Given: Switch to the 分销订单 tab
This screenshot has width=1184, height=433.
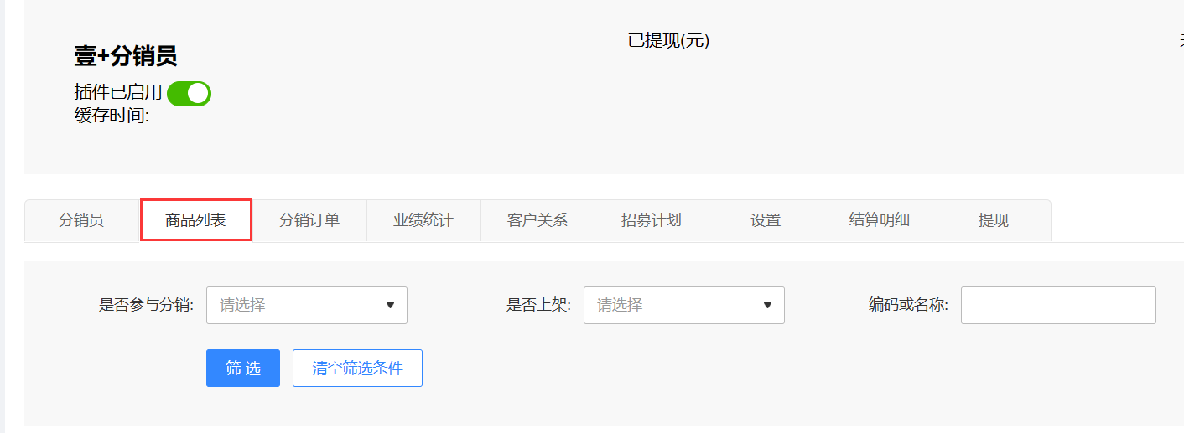Looking at the screenshot, I should (x=309, y=221).
